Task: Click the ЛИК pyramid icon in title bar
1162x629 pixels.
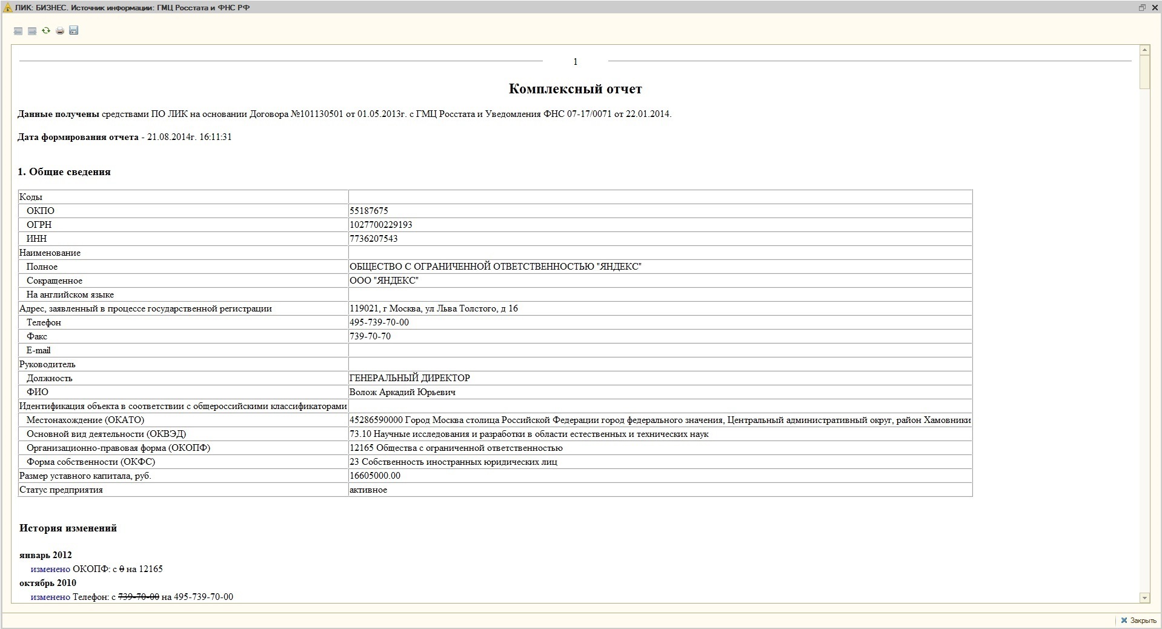Action: click(8, 8)
